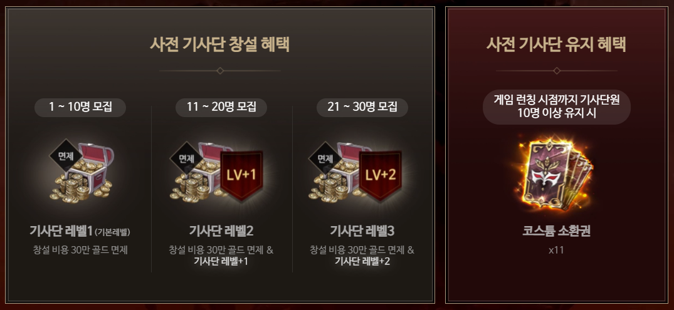
Task: Click the 기사단 레벨1 (기본레벨) title
Action: click(80, 232)
